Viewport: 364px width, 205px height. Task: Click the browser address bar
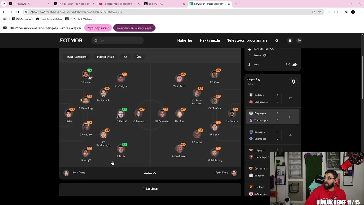(168, 12)
